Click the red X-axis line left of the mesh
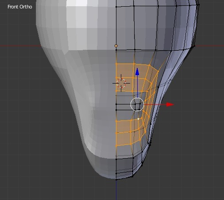 (20, 46)
